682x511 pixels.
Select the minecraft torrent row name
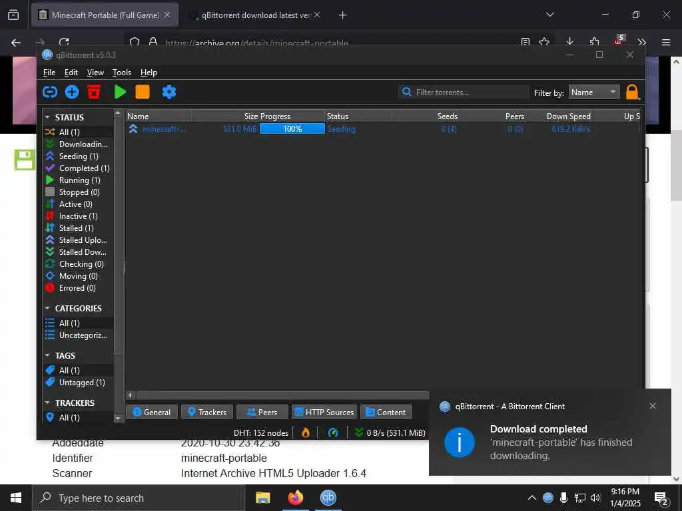click(x=164, y=129)
